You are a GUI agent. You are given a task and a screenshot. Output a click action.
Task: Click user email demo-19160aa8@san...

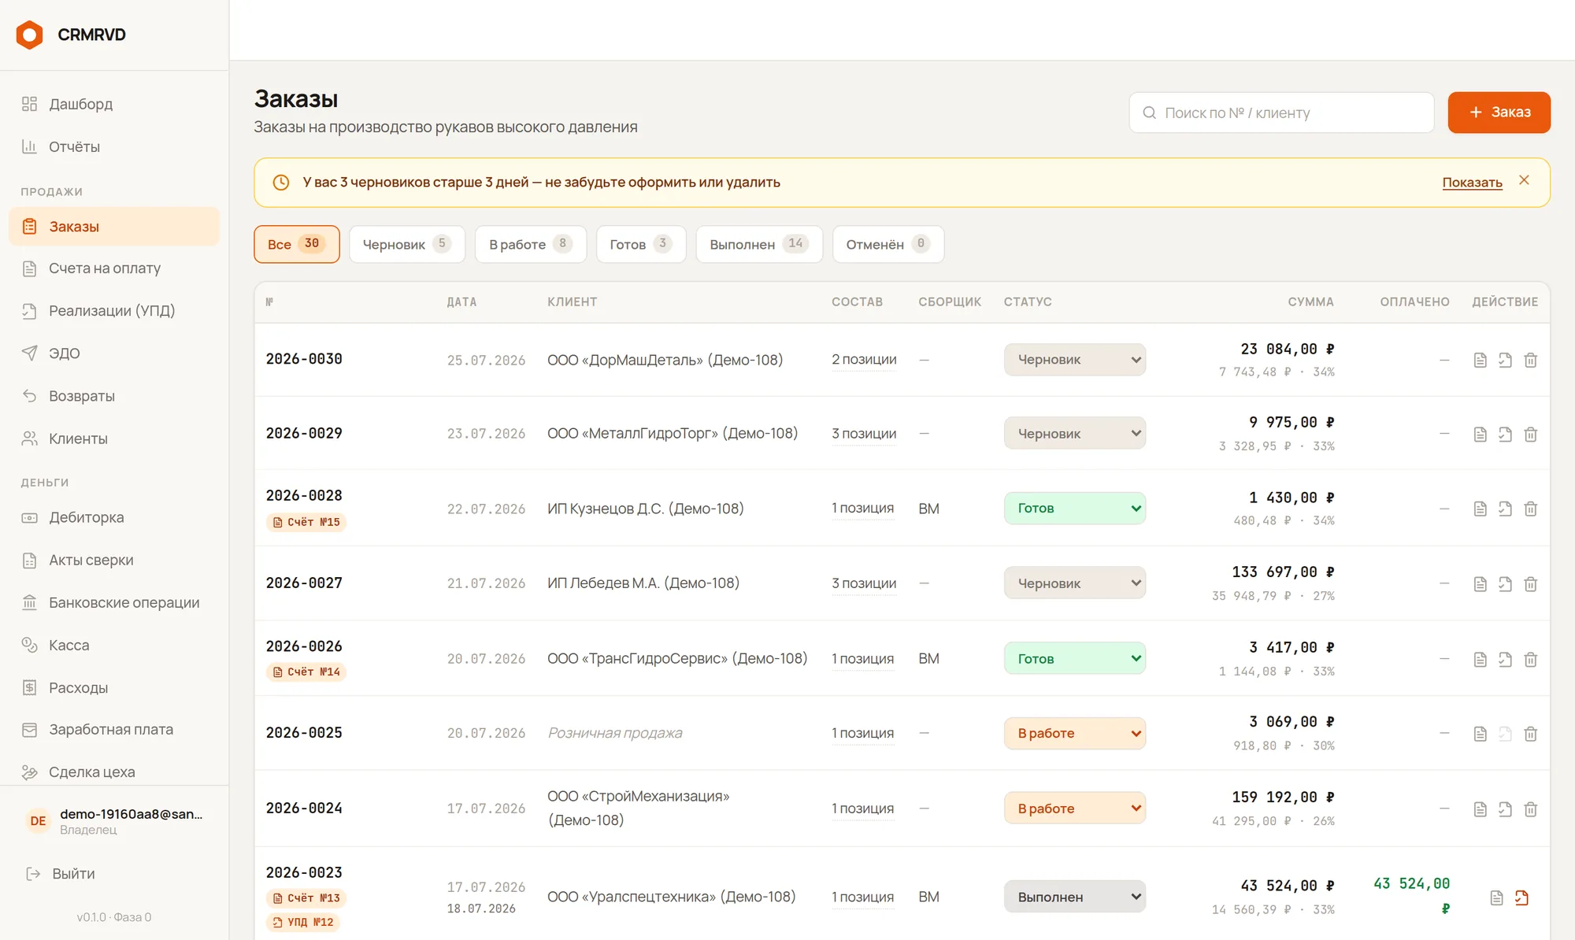click(x=132, y=814)
